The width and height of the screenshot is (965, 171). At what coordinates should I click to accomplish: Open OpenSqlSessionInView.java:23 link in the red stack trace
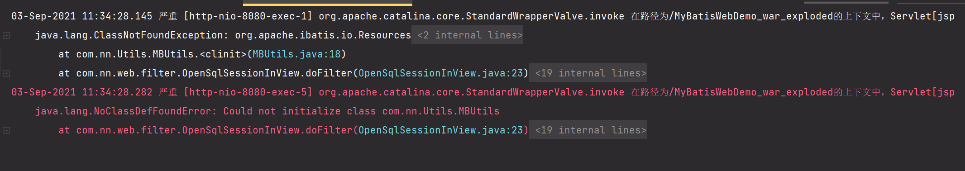[441, 130]
